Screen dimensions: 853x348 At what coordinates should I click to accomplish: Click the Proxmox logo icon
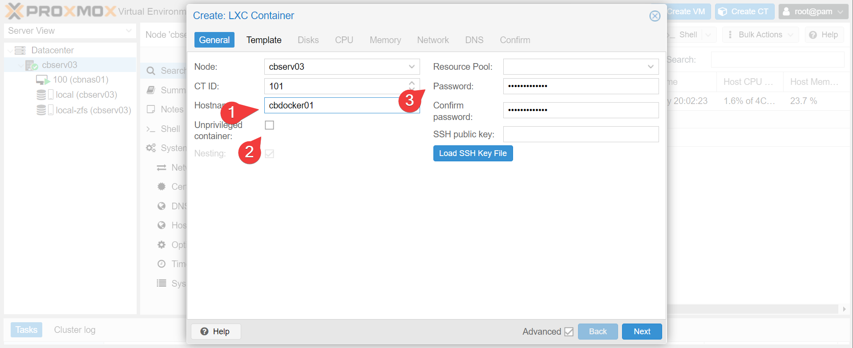pyautogui.click(x=14, y=11)
